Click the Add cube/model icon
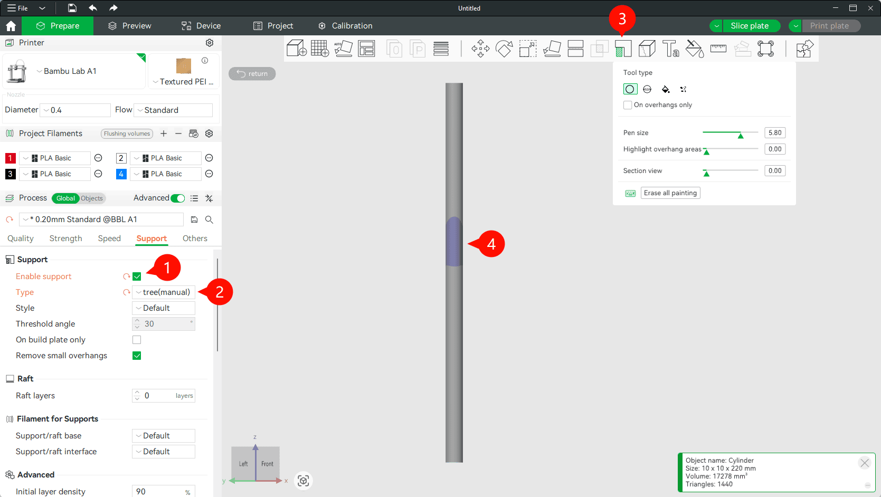 point(296,49)
